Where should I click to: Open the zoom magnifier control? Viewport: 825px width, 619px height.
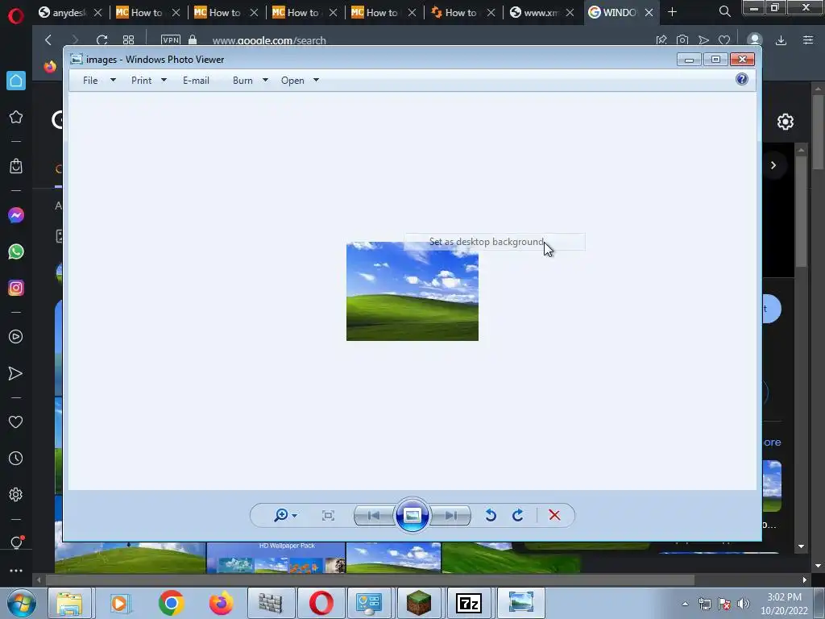click(281, 515)
